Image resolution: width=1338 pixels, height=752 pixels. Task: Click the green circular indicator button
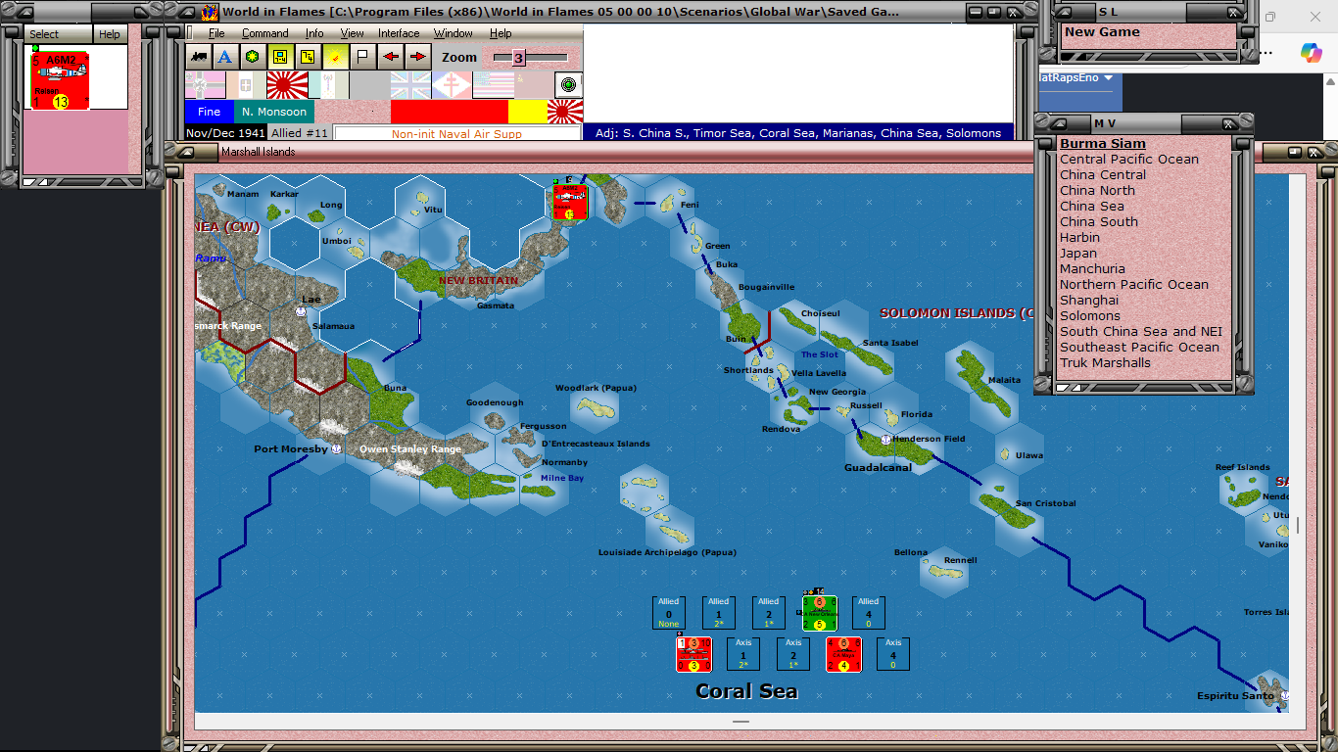coord(569,85)
